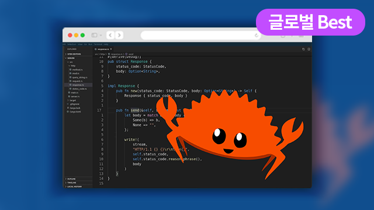Open the Terminal menu
Screen dimensions: 374x210
[x=98, y=44]
